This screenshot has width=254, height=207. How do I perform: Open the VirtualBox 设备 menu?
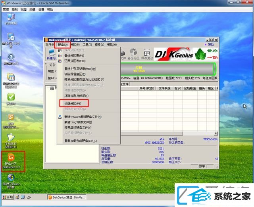pyautogui.click(x=41, y=9)
